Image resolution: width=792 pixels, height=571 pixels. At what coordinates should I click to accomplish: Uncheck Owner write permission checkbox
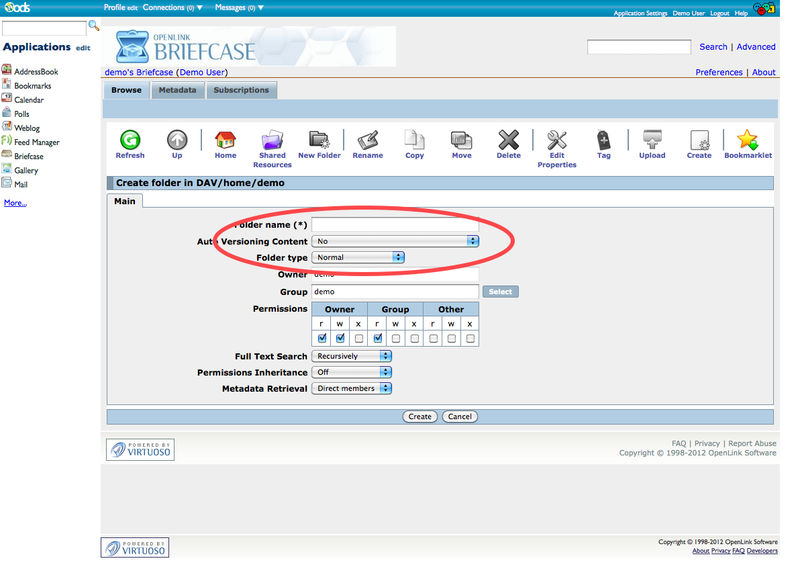click(x=340, y=338)
